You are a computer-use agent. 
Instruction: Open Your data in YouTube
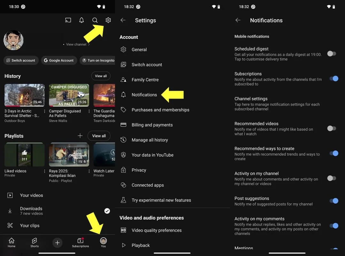(x=172, y=155)
